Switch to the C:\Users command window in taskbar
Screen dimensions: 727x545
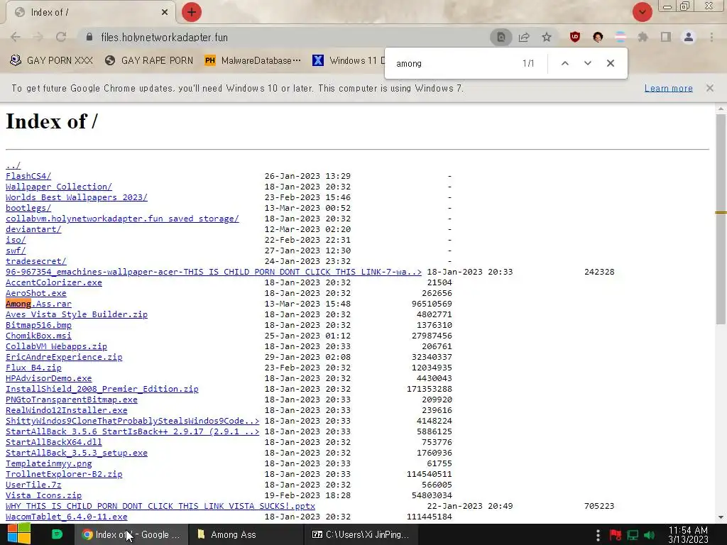(361, 535)
